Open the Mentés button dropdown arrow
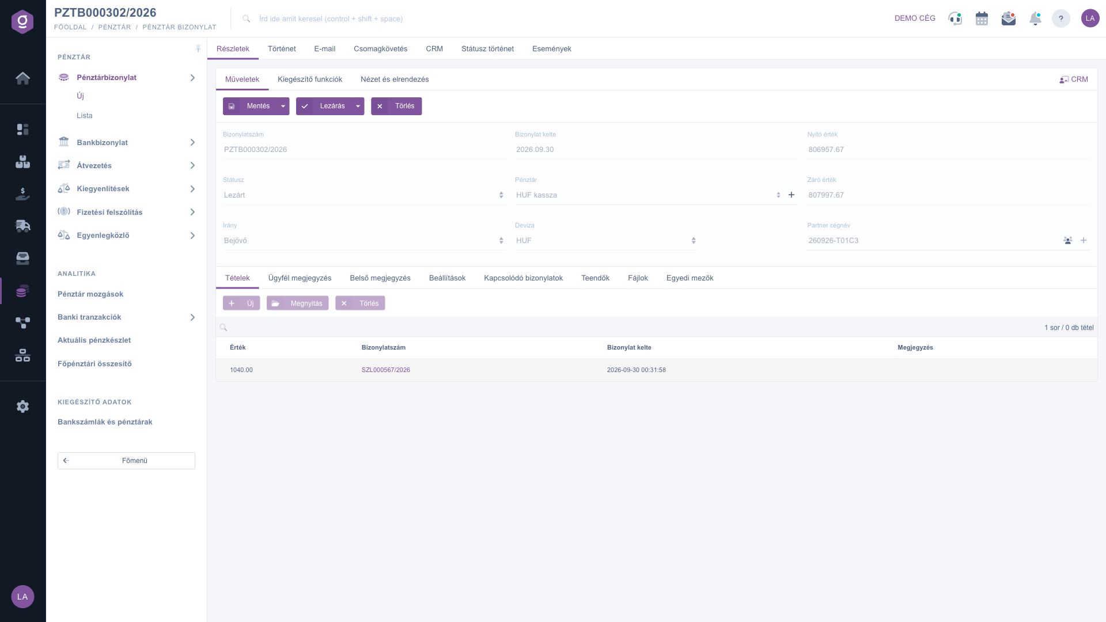 (283, 107)
